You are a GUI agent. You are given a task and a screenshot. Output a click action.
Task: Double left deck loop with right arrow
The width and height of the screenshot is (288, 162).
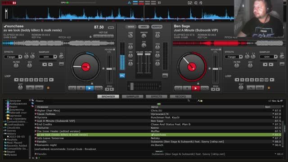coord(51,80)
